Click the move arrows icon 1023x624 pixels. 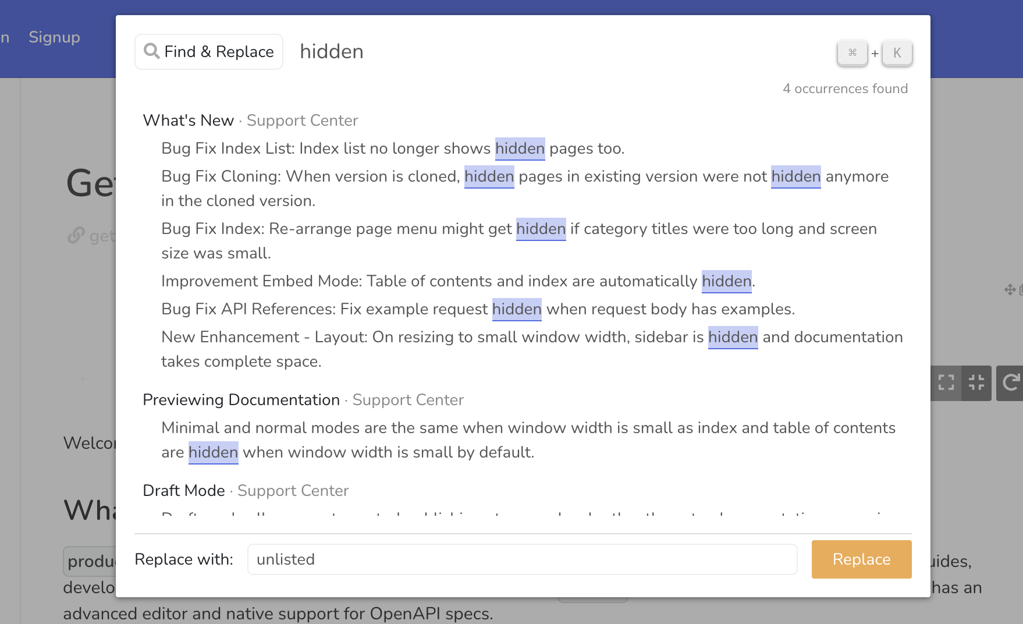[1010, 289]
